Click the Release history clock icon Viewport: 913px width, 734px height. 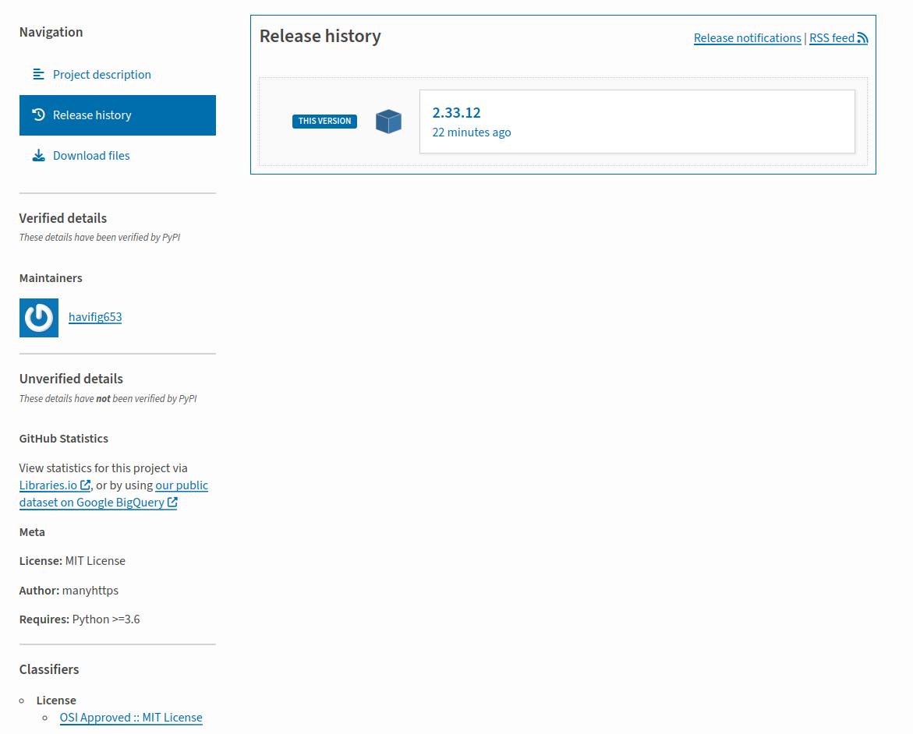pos(38,115)
